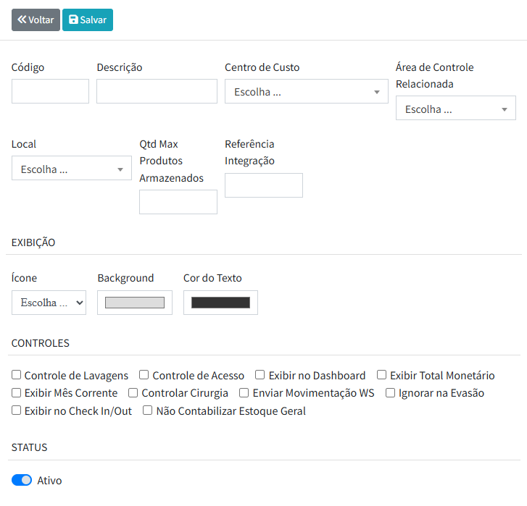Click the Referência Integração field
The height and width of the screenshot is (506, 527).
tap(263, 185)
